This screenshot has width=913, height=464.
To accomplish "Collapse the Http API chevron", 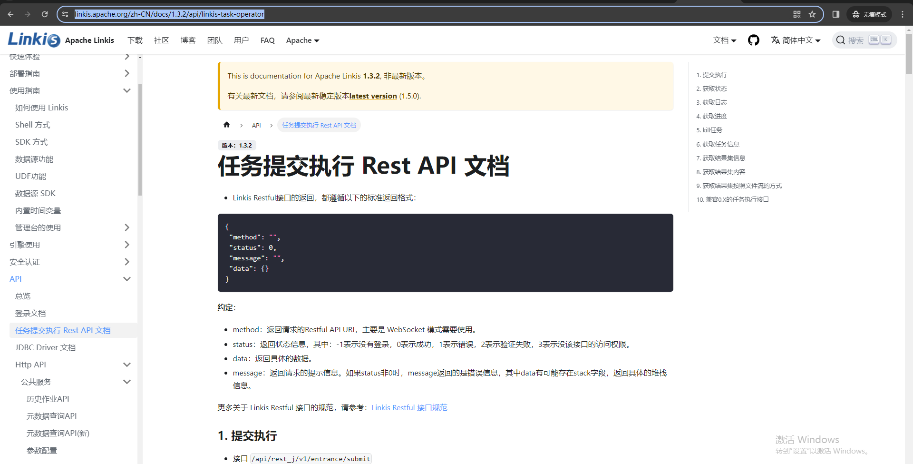I will pos(127,365).
